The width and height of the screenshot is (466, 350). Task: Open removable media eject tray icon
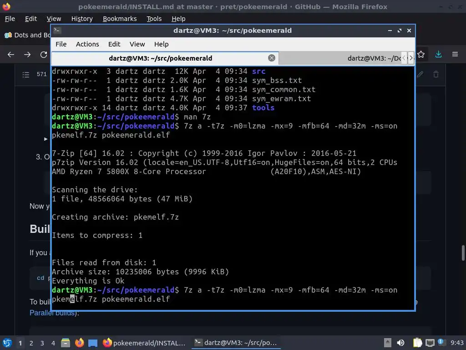point(388,343)
